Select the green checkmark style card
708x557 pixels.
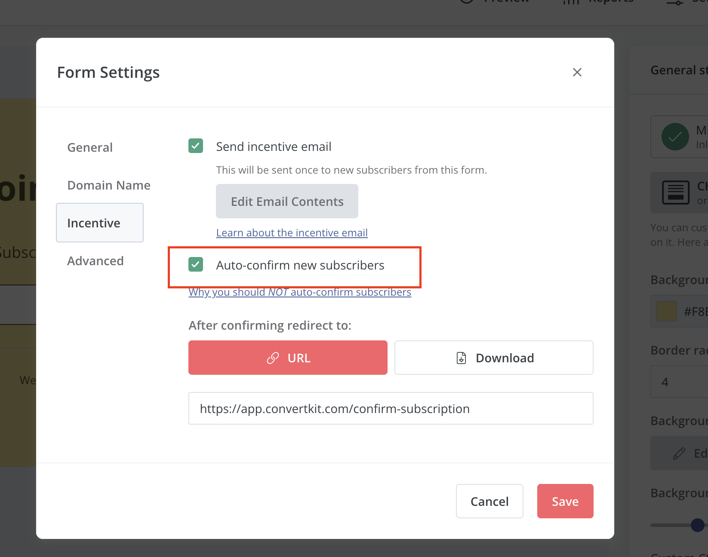click(x=675, y=137)
